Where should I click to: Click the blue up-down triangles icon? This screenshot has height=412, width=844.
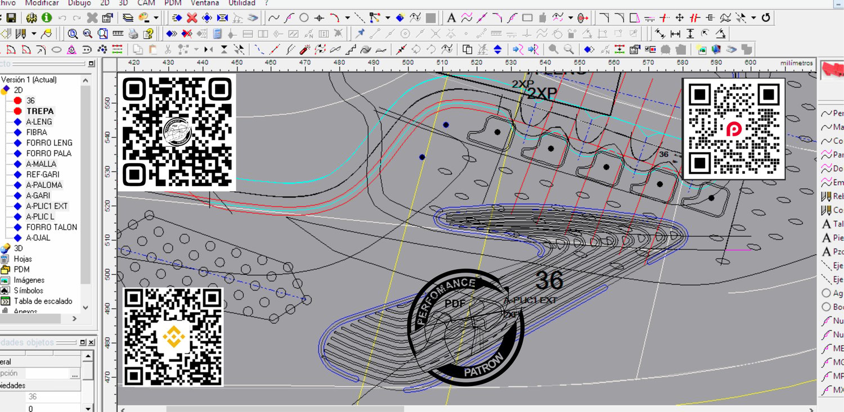tap(497, 49)
